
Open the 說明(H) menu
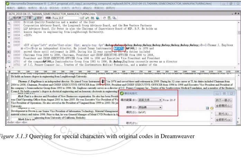pos(110,8)
